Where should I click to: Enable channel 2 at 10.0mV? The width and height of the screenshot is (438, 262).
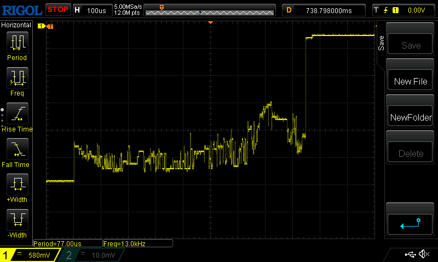click(x=90, y=255)
